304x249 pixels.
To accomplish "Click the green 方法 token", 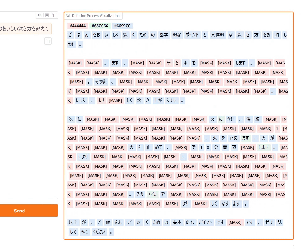I will [x=152, y=194].
